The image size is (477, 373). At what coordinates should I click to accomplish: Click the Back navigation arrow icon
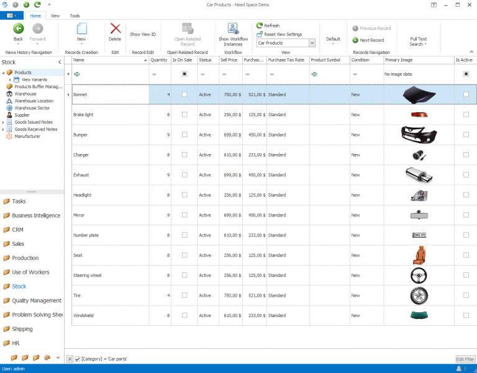click(19, 29)
